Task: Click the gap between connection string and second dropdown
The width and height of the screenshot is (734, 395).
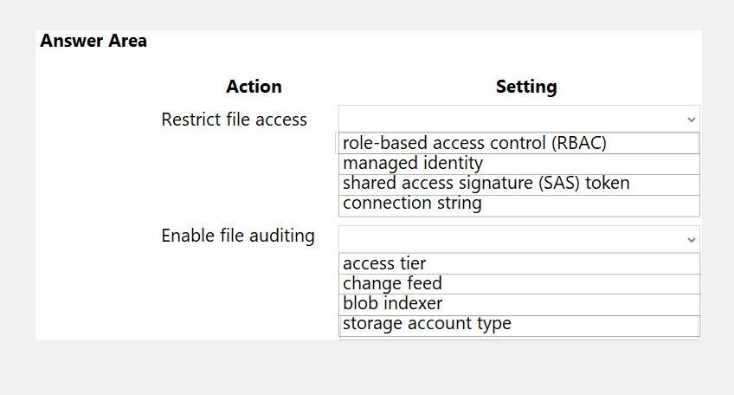Action: 519,221
